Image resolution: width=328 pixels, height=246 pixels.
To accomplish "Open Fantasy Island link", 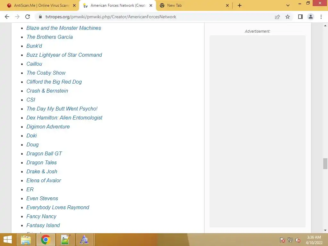I will pos(43,226).
